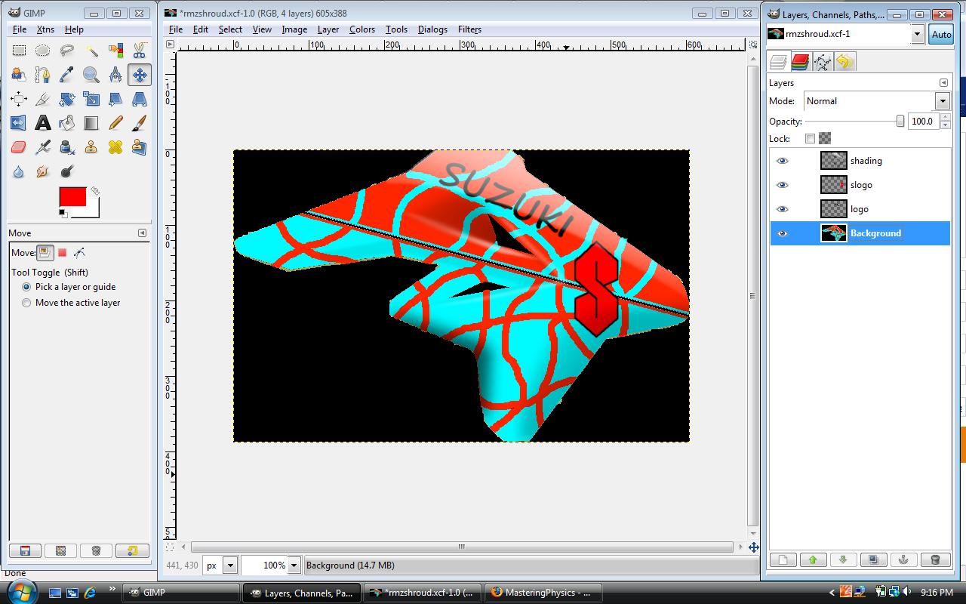Image resolution: width=966 pixels, height=604 pixels.
Task: Open the image selector dropdown rmzshroud.xcf-1
Action: click(918, 34)
